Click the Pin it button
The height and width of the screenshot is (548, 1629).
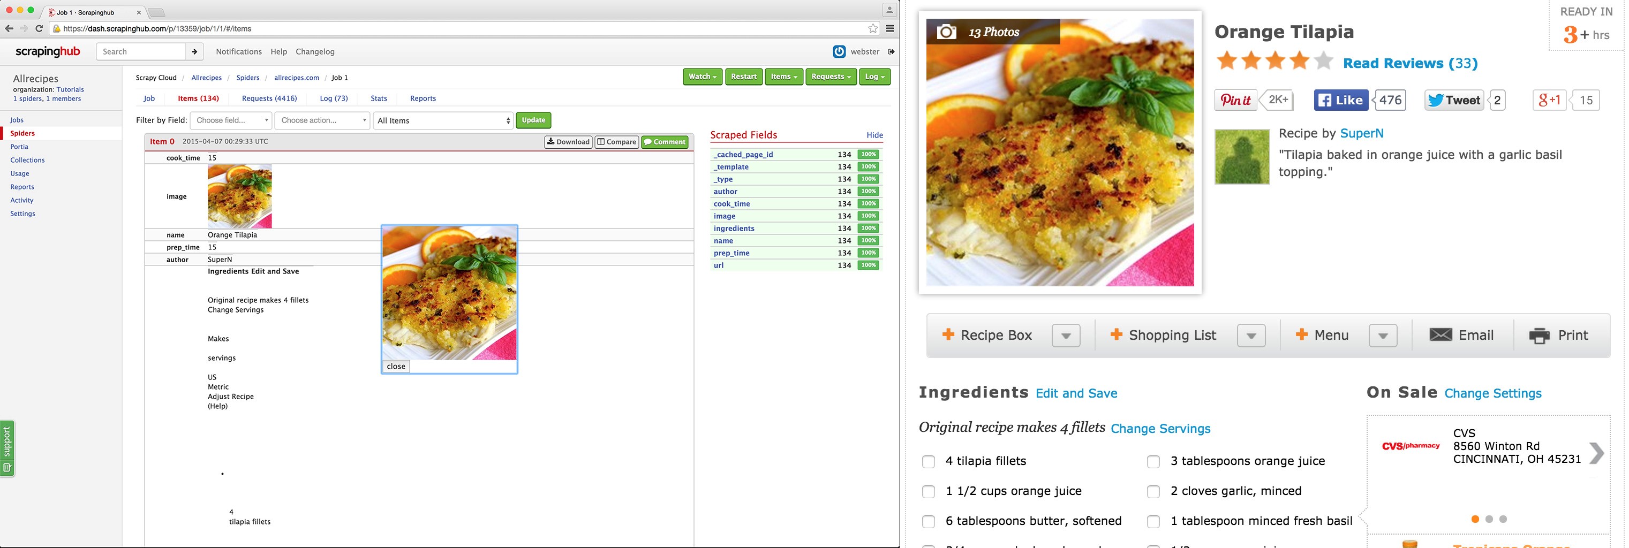tap(1235, 100)
